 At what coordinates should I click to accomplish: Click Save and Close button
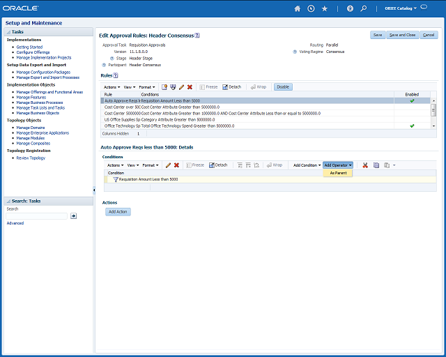click(x=402, y=35)
